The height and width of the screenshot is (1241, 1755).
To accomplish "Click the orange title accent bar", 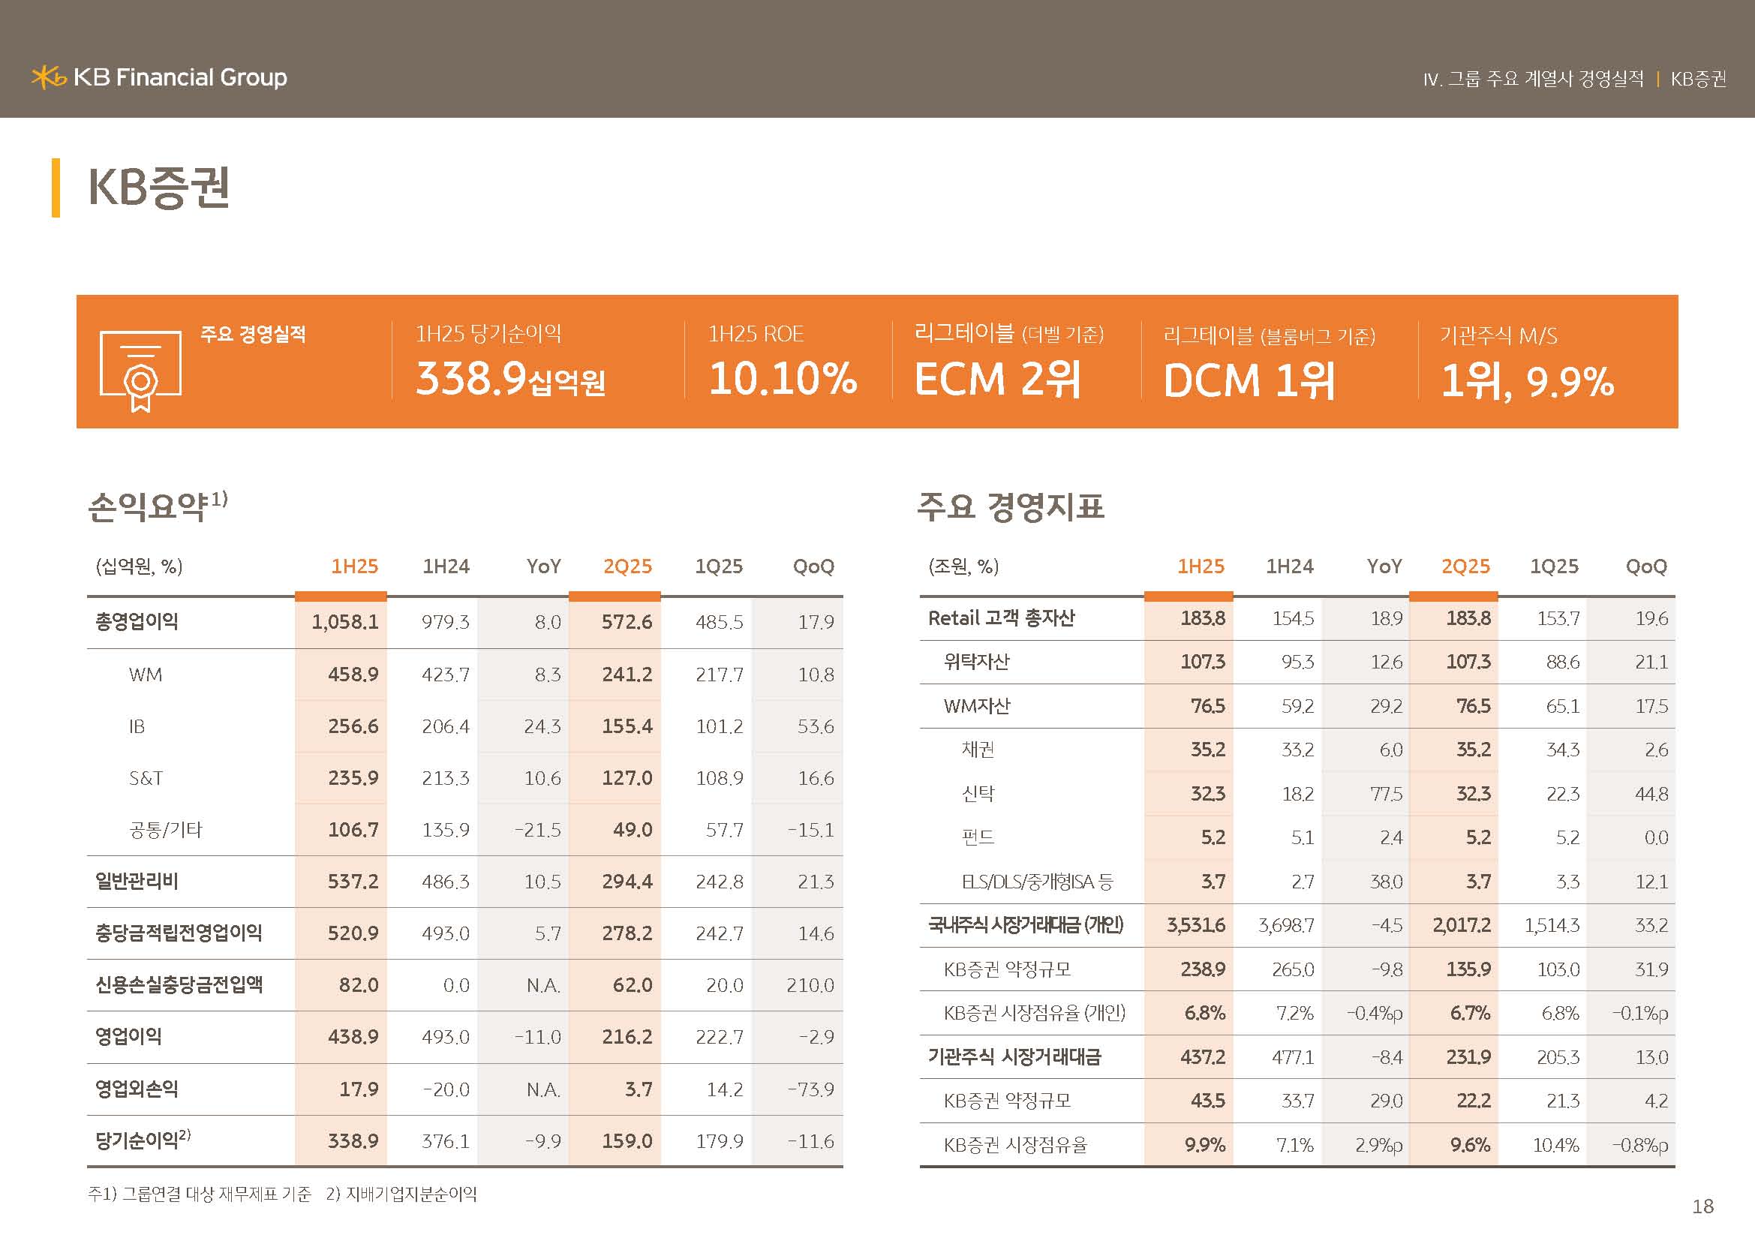I will pyautogui.click(x=56, y=188).
